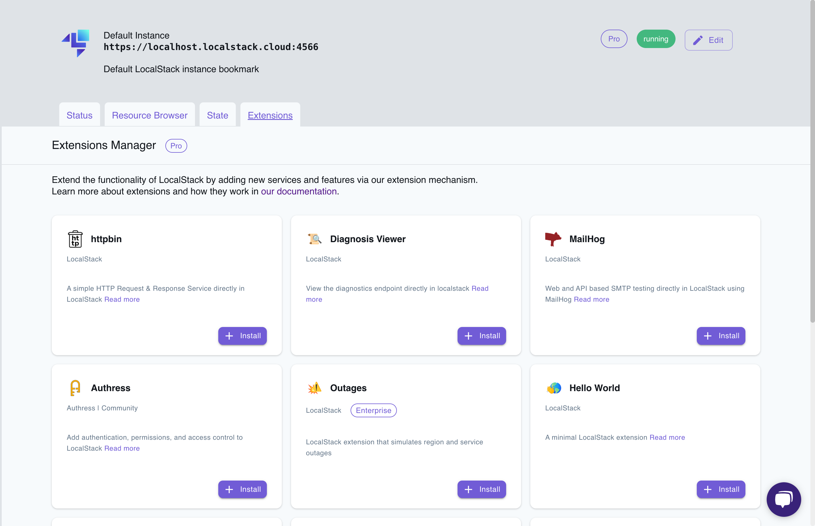Screen dimensions: 815x526
Task: Open the chat support widget
Action: click(x=784, y=499)
